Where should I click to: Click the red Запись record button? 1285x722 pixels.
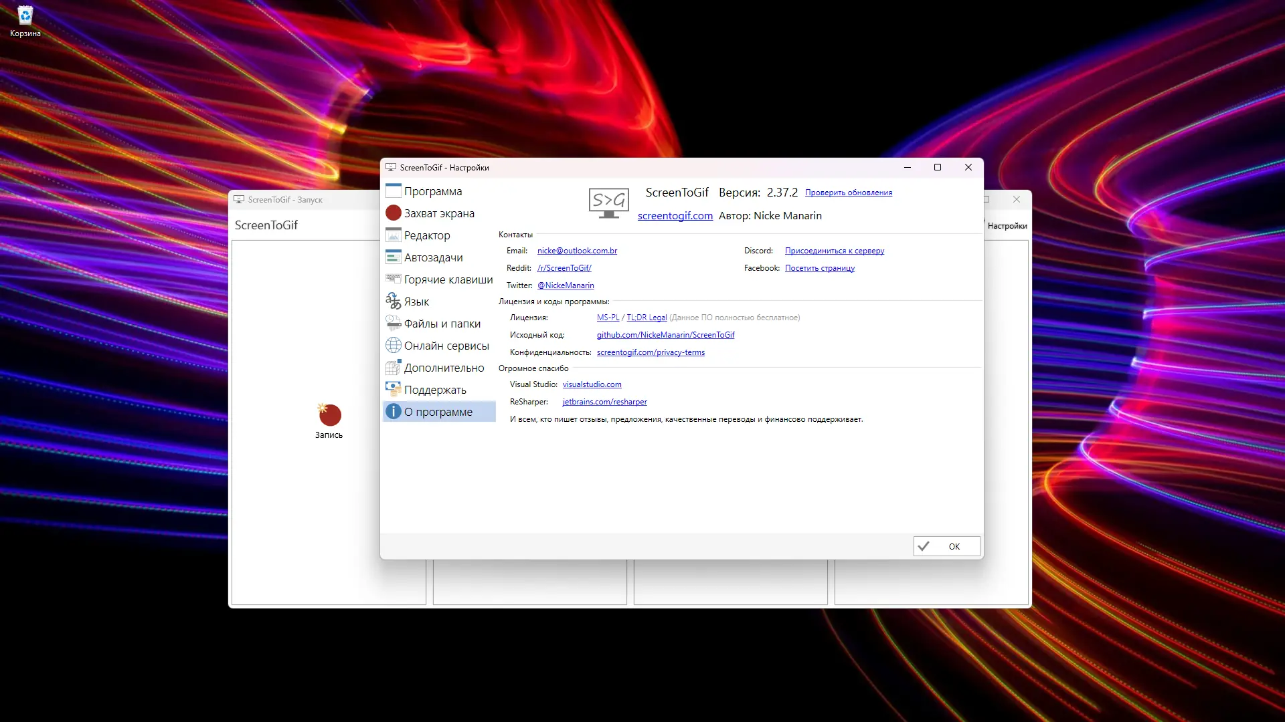click(329, 415)
